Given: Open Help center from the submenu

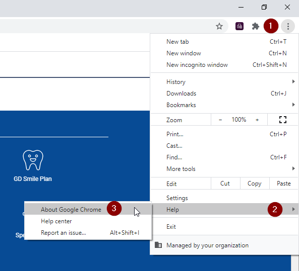Looking at the screenshot, I should pos(88,221).
